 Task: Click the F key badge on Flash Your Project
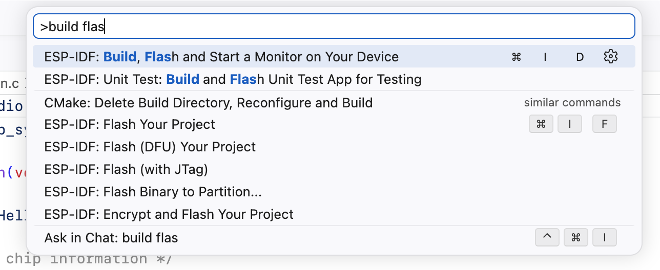point(605,124)
